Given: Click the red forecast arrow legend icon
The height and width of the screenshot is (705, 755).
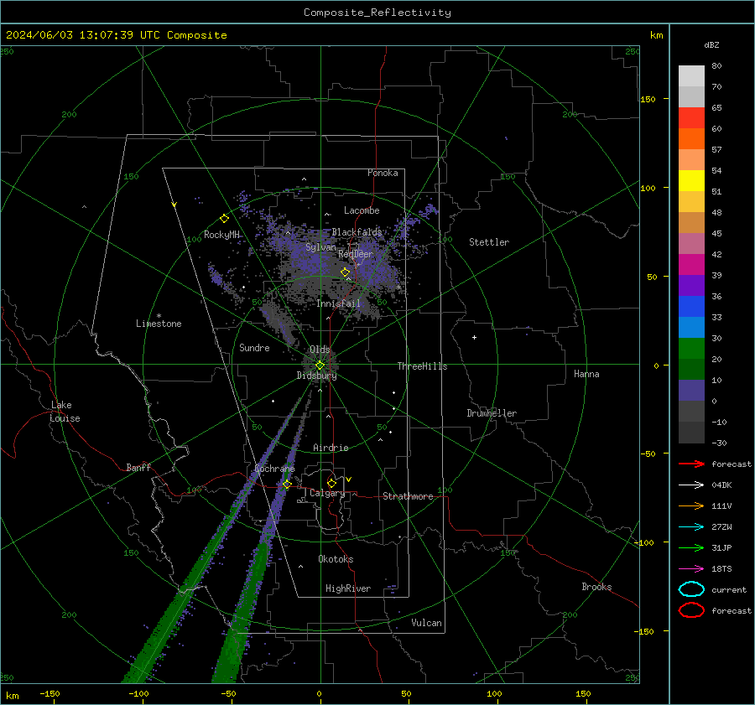Looking at the screenshot, I should click(691, 464).
